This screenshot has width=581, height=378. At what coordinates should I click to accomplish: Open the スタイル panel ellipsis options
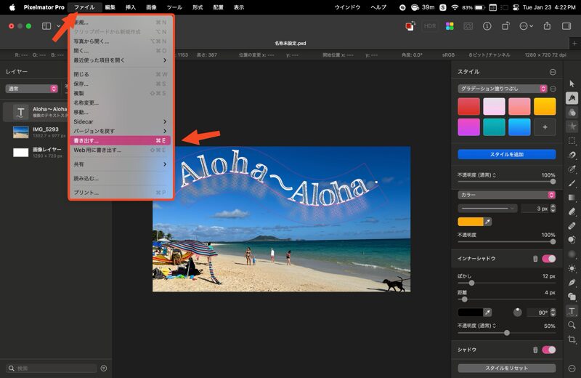[x=553, y=72]
